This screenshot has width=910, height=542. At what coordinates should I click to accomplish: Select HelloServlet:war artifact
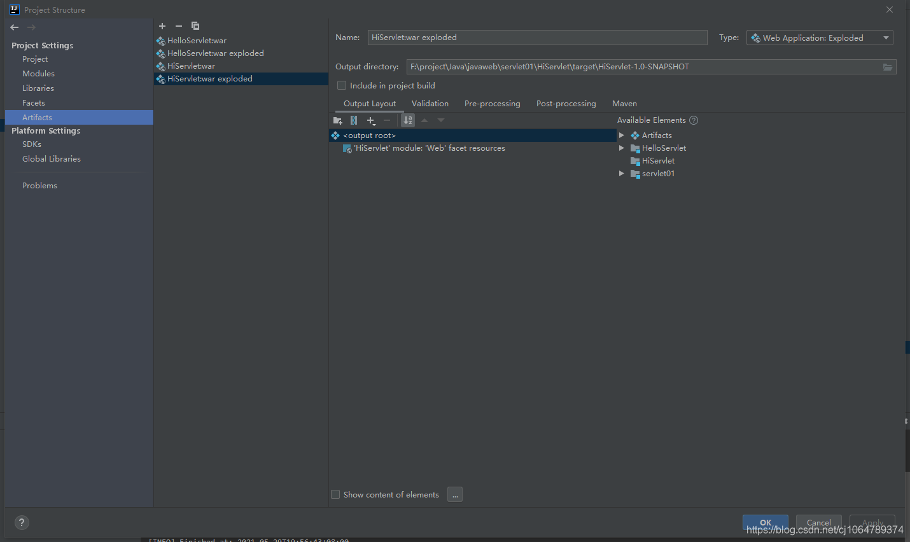[197, 41]
